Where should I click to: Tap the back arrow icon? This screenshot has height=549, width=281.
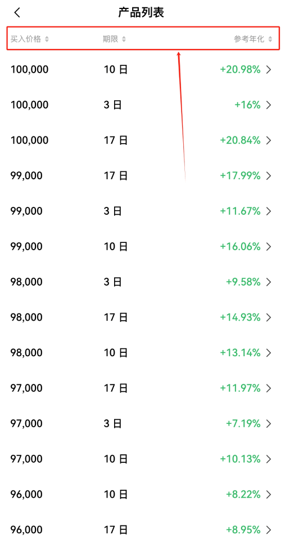pos(17,12)
